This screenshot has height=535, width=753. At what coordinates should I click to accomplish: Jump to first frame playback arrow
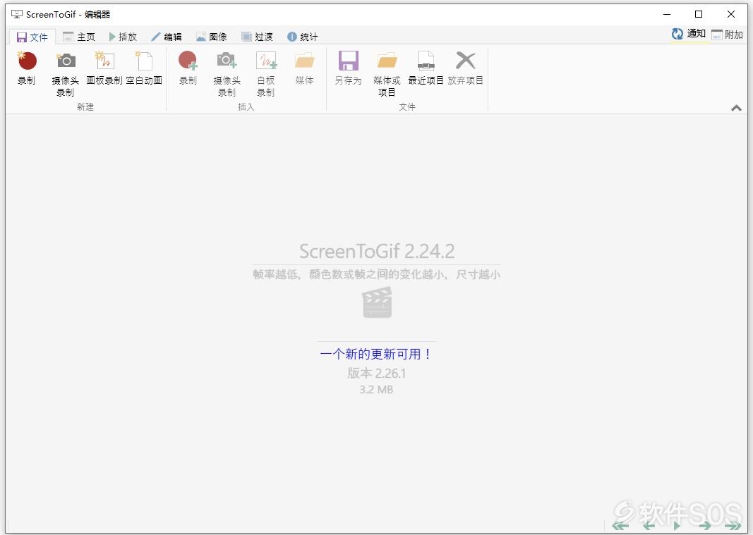pyautogui.click(x=620, y=526)
